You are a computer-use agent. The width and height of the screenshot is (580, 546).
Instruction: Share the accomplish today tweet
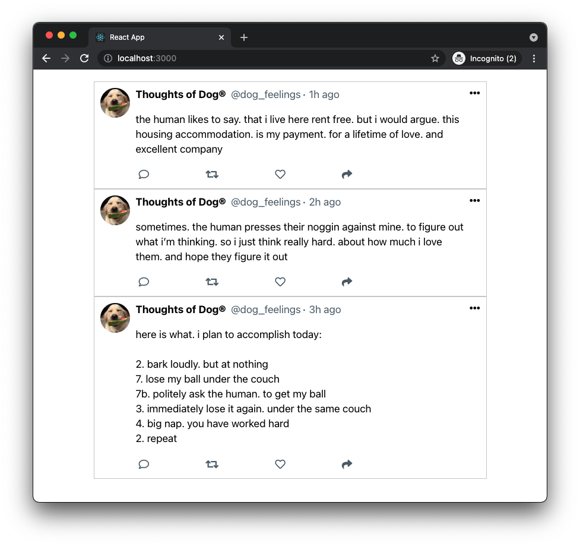click(x=347, y=464)
